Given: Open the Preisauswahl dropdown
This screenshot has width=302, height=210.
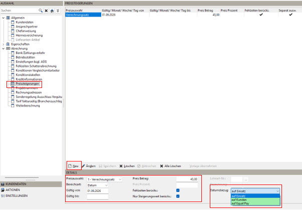Looking at the screenshot, I should coord(104,179).
